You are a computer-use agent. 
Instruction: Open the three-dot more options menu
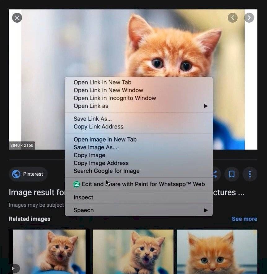click(250, 174)
